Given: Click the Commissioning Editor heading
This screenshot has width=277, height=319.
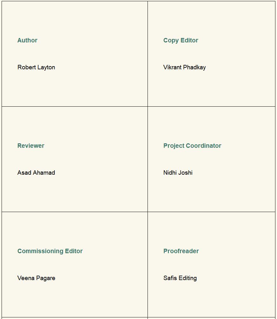Looking at the screenshot, I should [50, 251].
